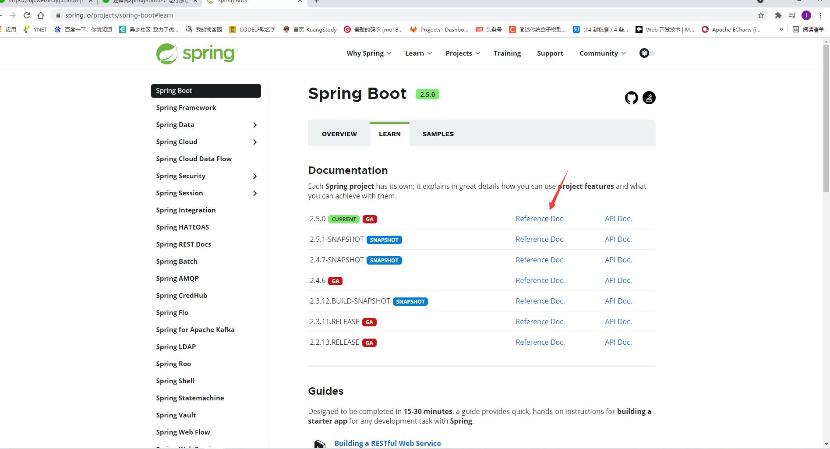Open the Baidu bookmark

(84, 29)
